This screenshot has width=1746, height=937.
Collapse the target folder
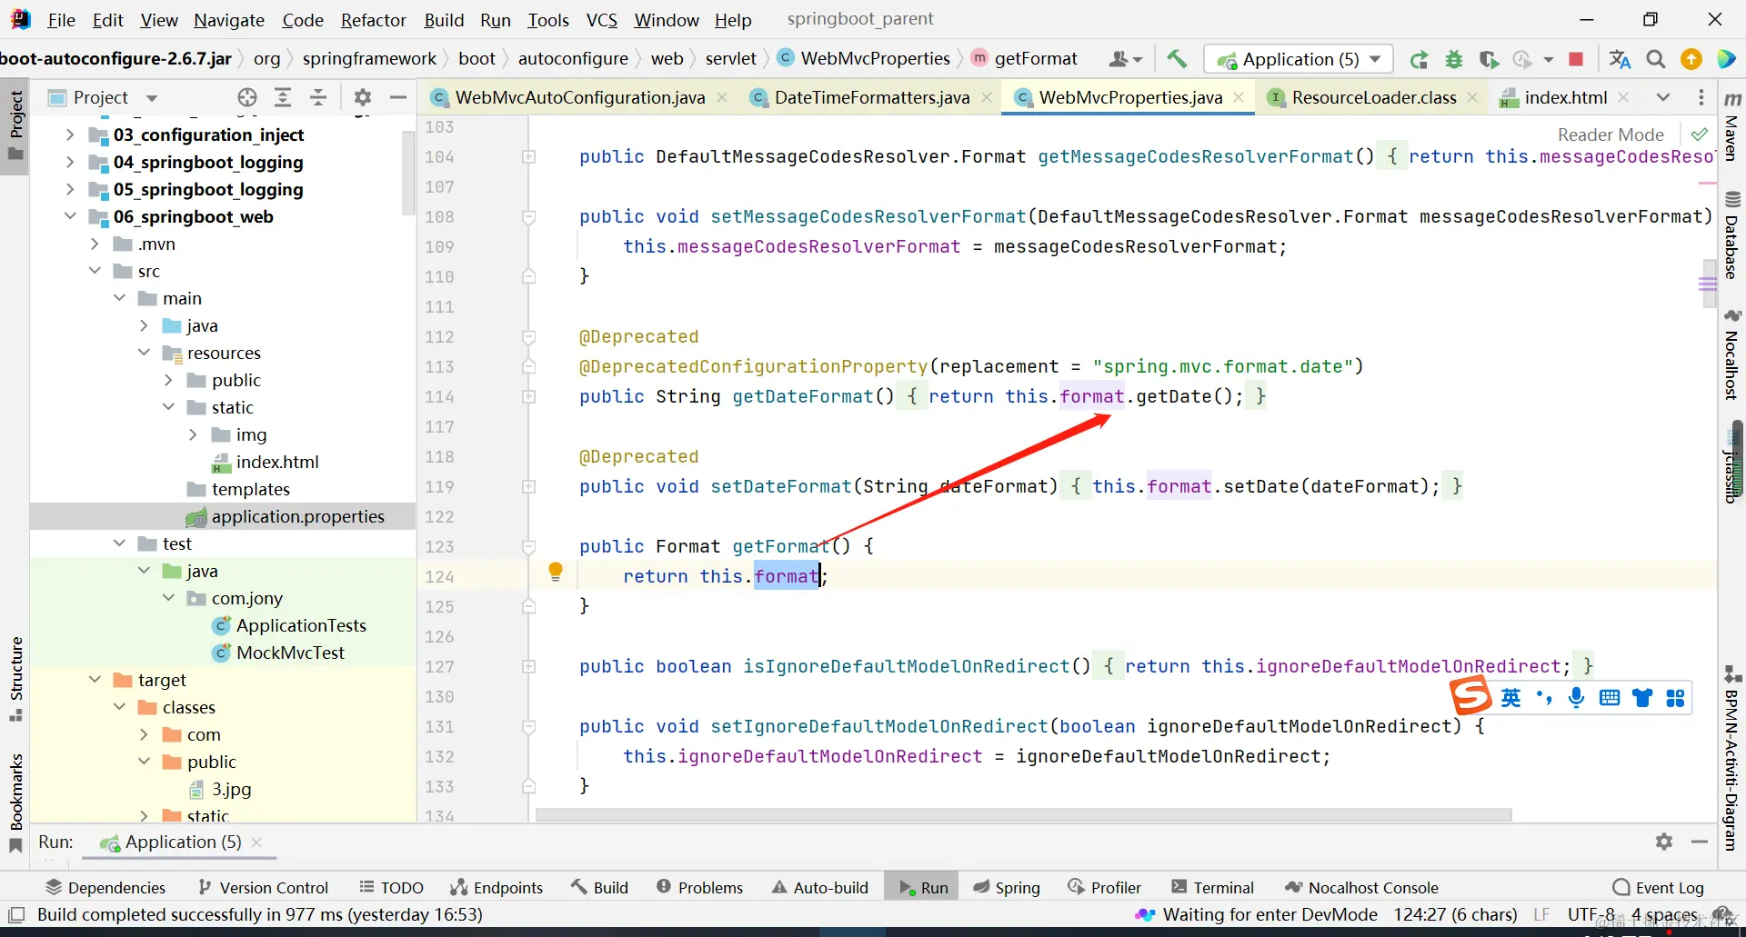[95, 680]
